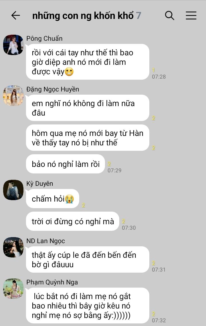Select the message 'chấm hỏi' with crying emoji
206x326 pixels.
53,198
